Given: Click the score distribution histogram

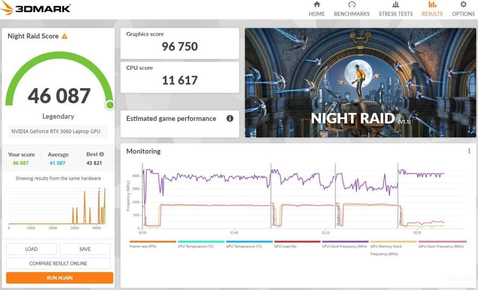Looking at the screenshot, I should 59,207.
